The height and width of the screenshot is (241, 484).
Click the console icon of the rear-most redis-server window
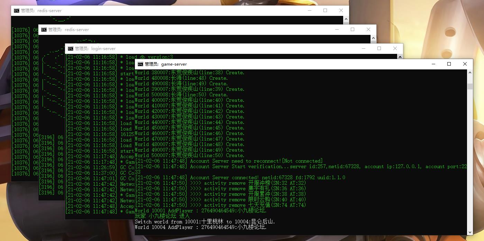(x=16, y=11)
